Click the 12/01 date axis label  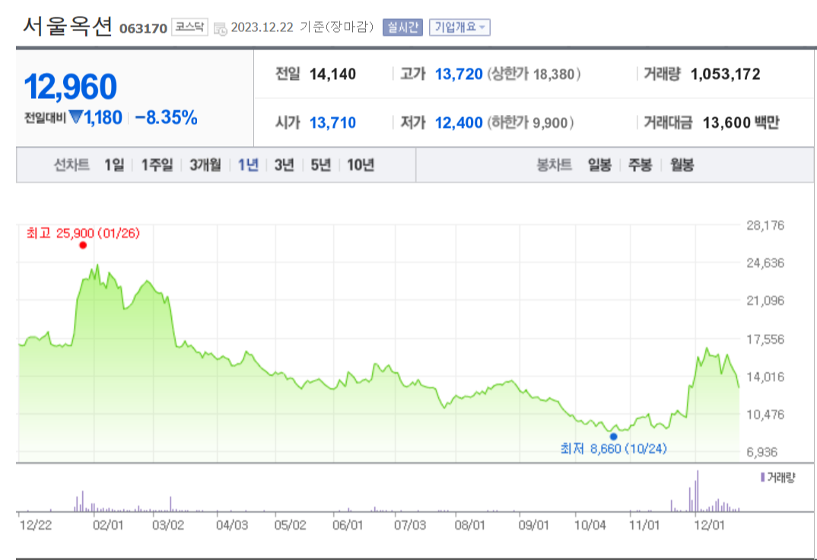coord(709,524)
